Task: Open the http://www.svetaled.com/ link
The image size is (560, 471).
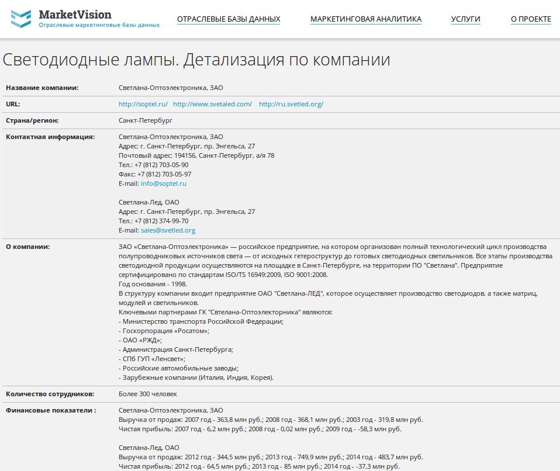Action: (213, 104)
